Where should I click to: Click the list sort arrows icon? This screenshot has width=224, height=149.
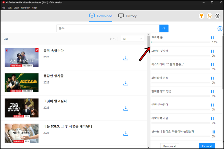pyautogui.click(x=111, y=39)
